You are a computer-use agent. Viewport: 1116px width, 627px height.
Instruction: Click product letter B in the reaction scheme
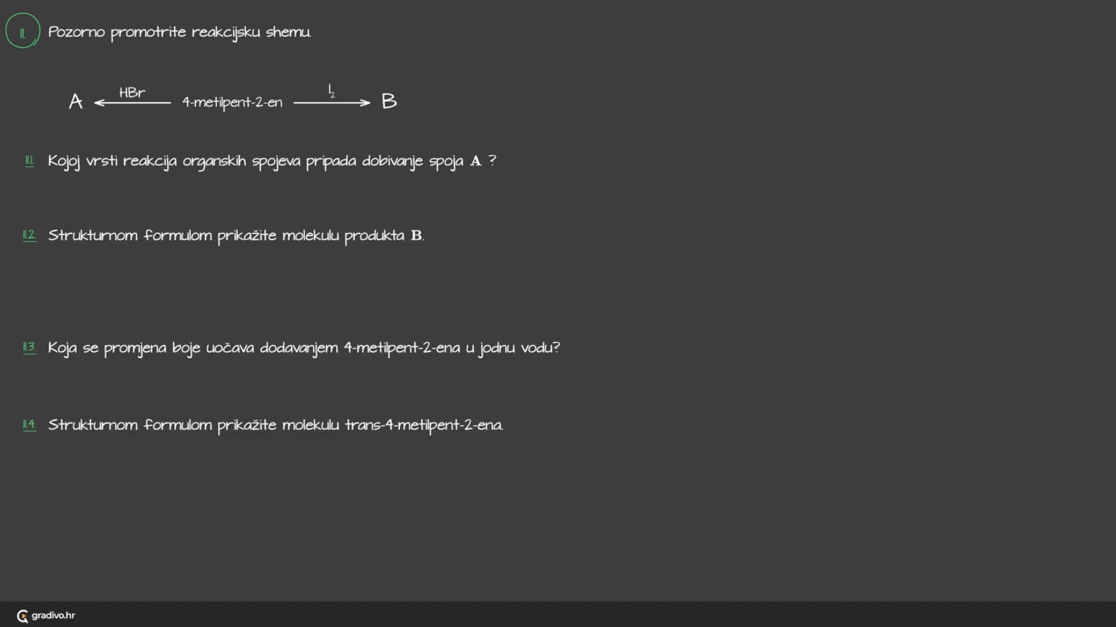(x=389, y=102)
